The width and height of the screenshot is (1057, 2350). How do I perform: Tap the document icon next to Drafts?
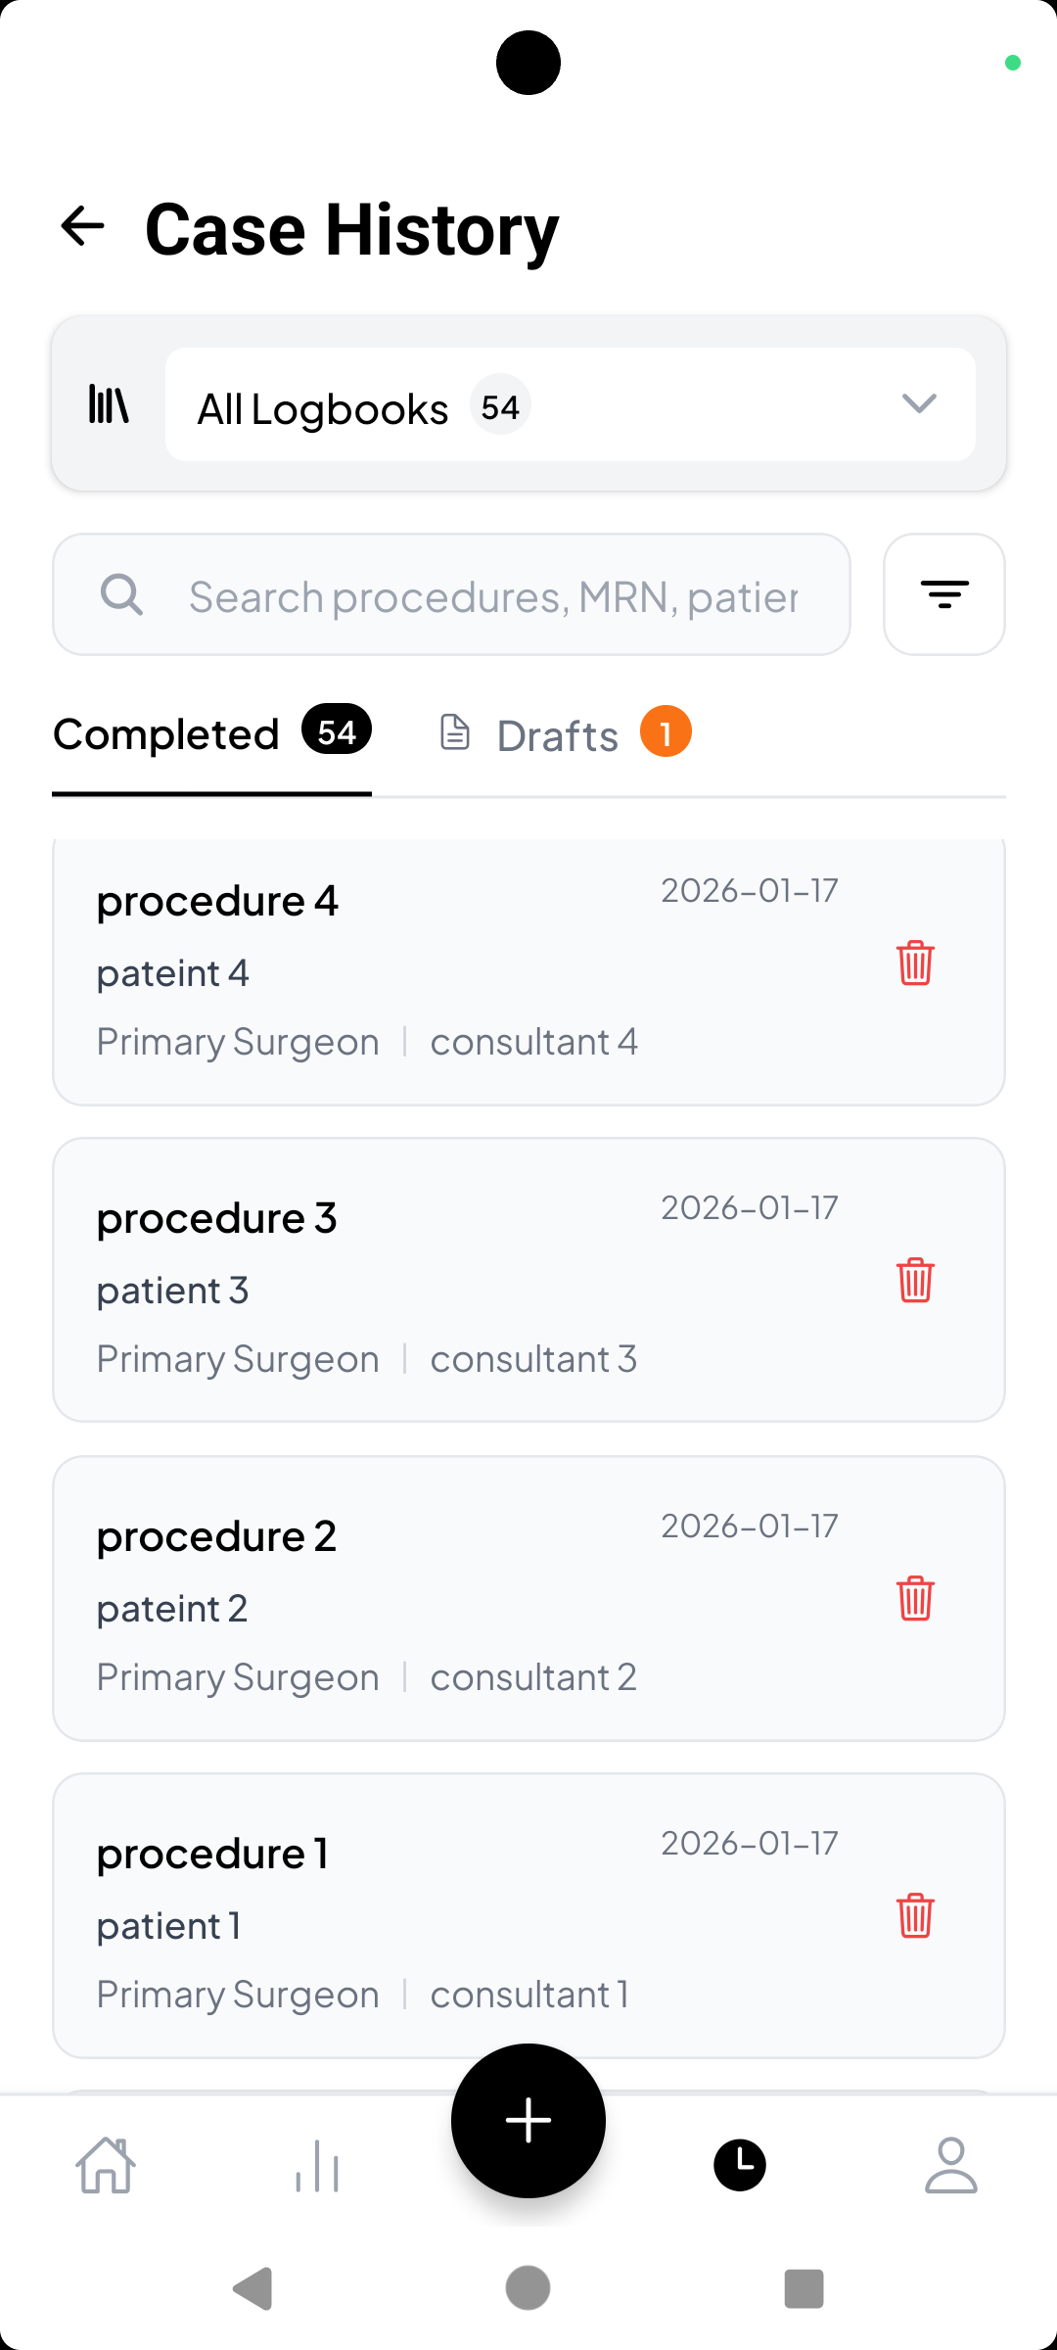[x=454, y=732]
